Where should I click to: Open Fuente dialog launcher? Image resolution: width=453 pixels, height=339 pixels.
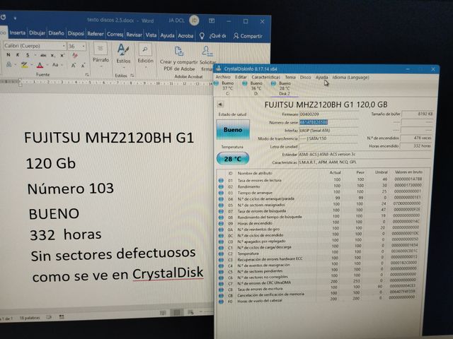87,75
